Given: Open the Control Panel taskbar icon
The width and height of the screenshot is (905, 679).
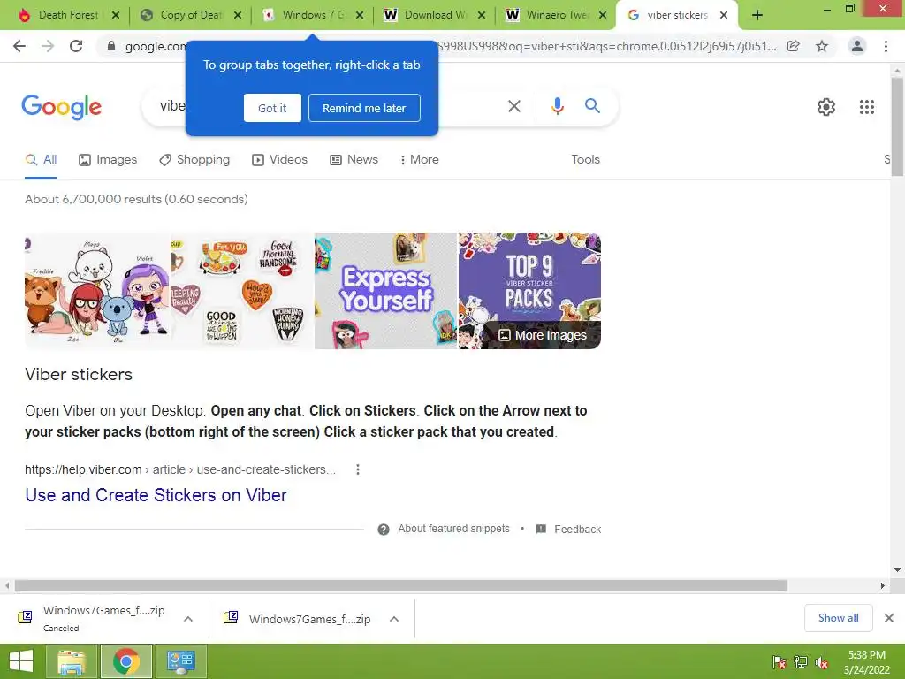Looking at the screenshot, I should tap(180, 661).
